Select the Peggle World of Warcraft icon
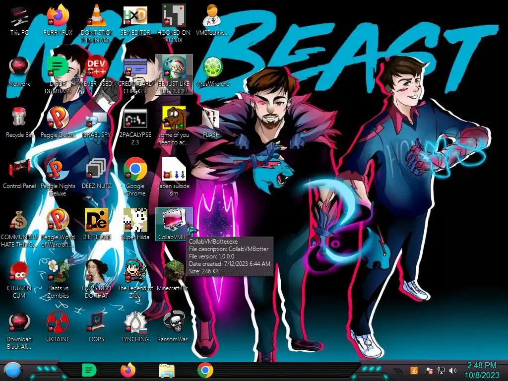Image resolution: width=508 pixels, height=381 pixels. coord(58,229)
